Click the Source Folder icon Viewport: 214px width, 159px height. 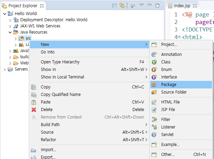tap(154, 92)
